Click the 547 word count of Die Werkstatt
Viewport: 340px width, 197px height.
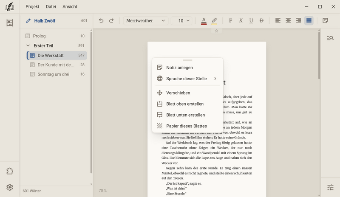point(81,56)
